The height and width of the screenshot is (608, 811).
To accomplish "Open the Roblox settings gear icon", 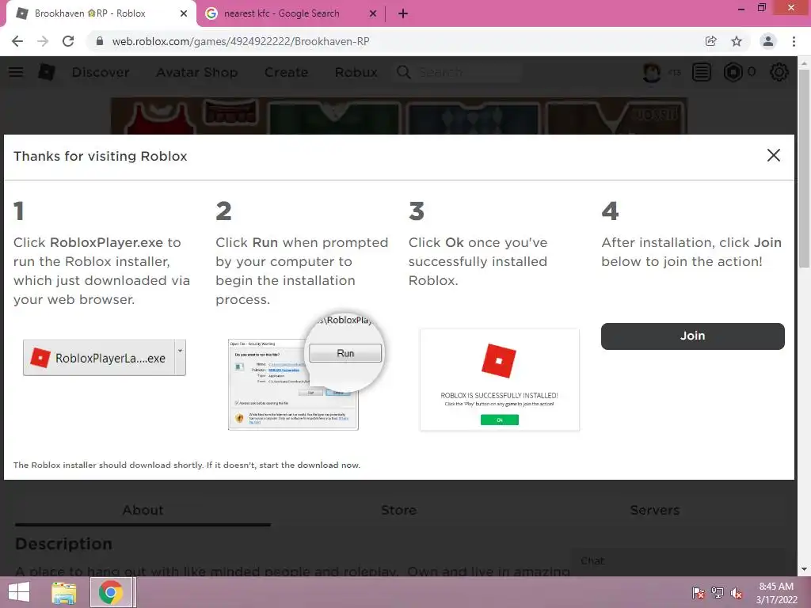I will [x=779, y=72].
